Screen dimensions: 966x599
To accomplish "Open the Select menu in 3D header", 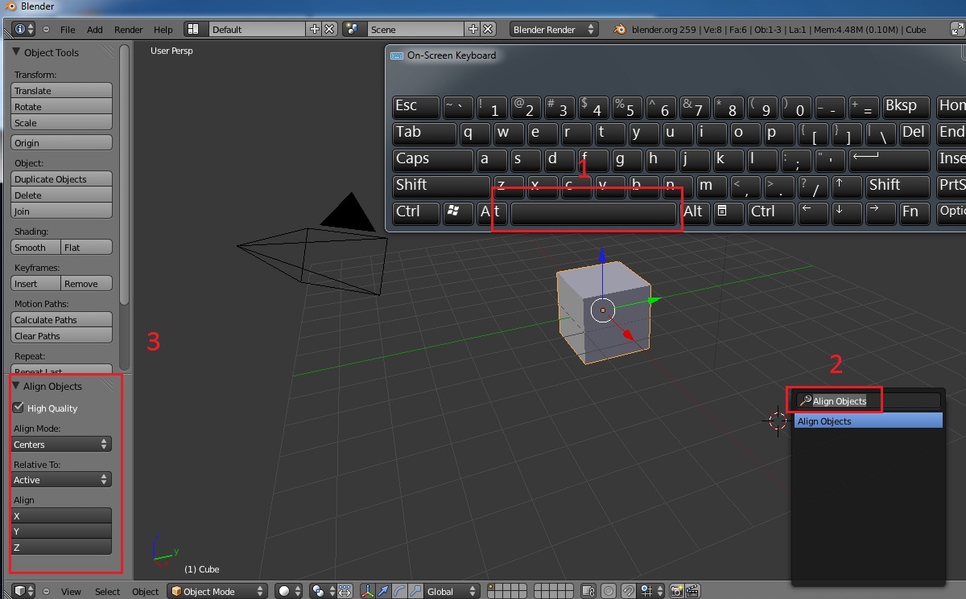I will (107, 591).
